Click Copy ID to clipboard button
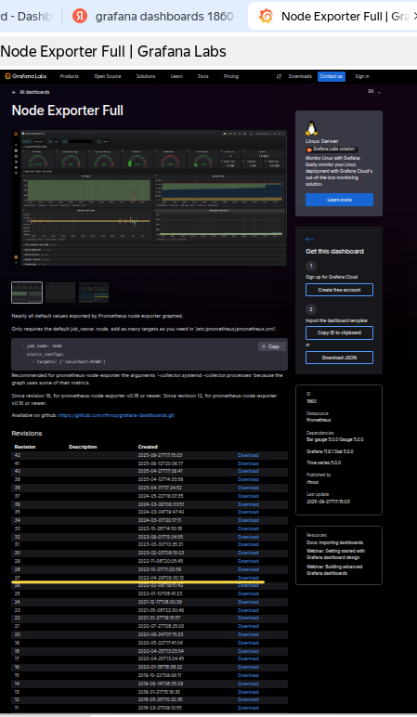 (339, 332)
